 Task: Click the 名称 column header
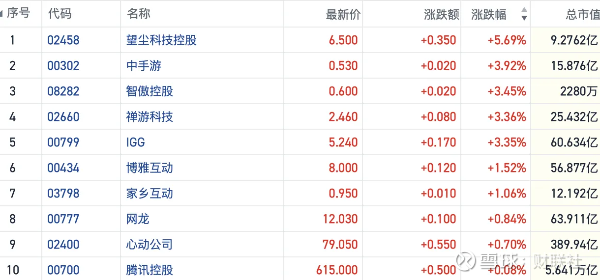point(138,13)
